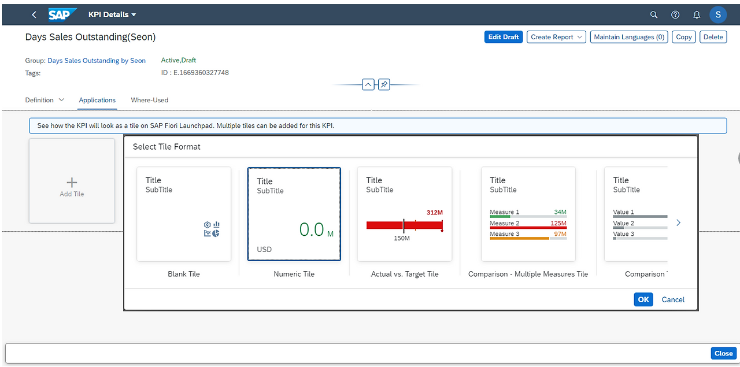The width and height of the screenshot is (740, 367).
Task: Select the Blank Tile thumbnail
Action: [184, 214]
